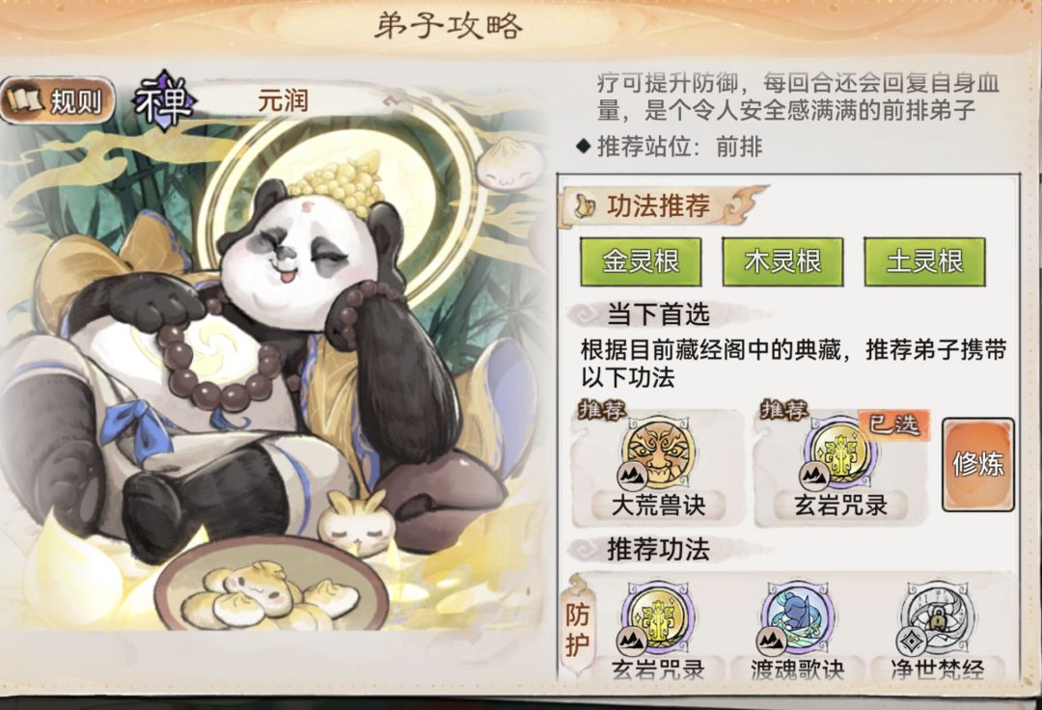Click the 当下首选 section heading

point(658,314)
